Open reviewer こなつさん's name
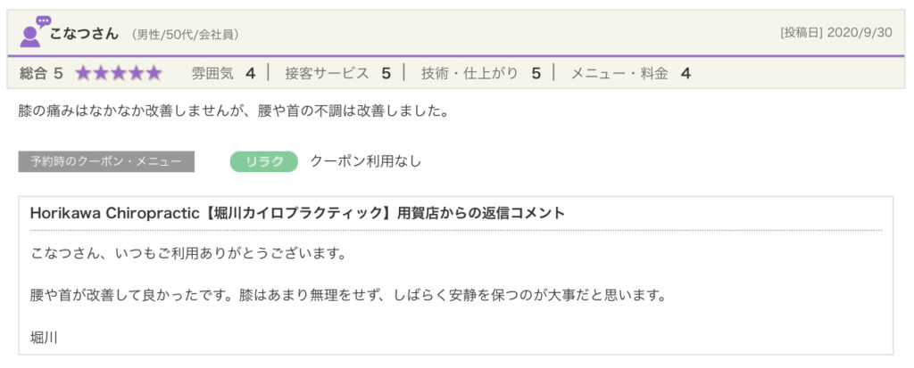 click(85, 34)
